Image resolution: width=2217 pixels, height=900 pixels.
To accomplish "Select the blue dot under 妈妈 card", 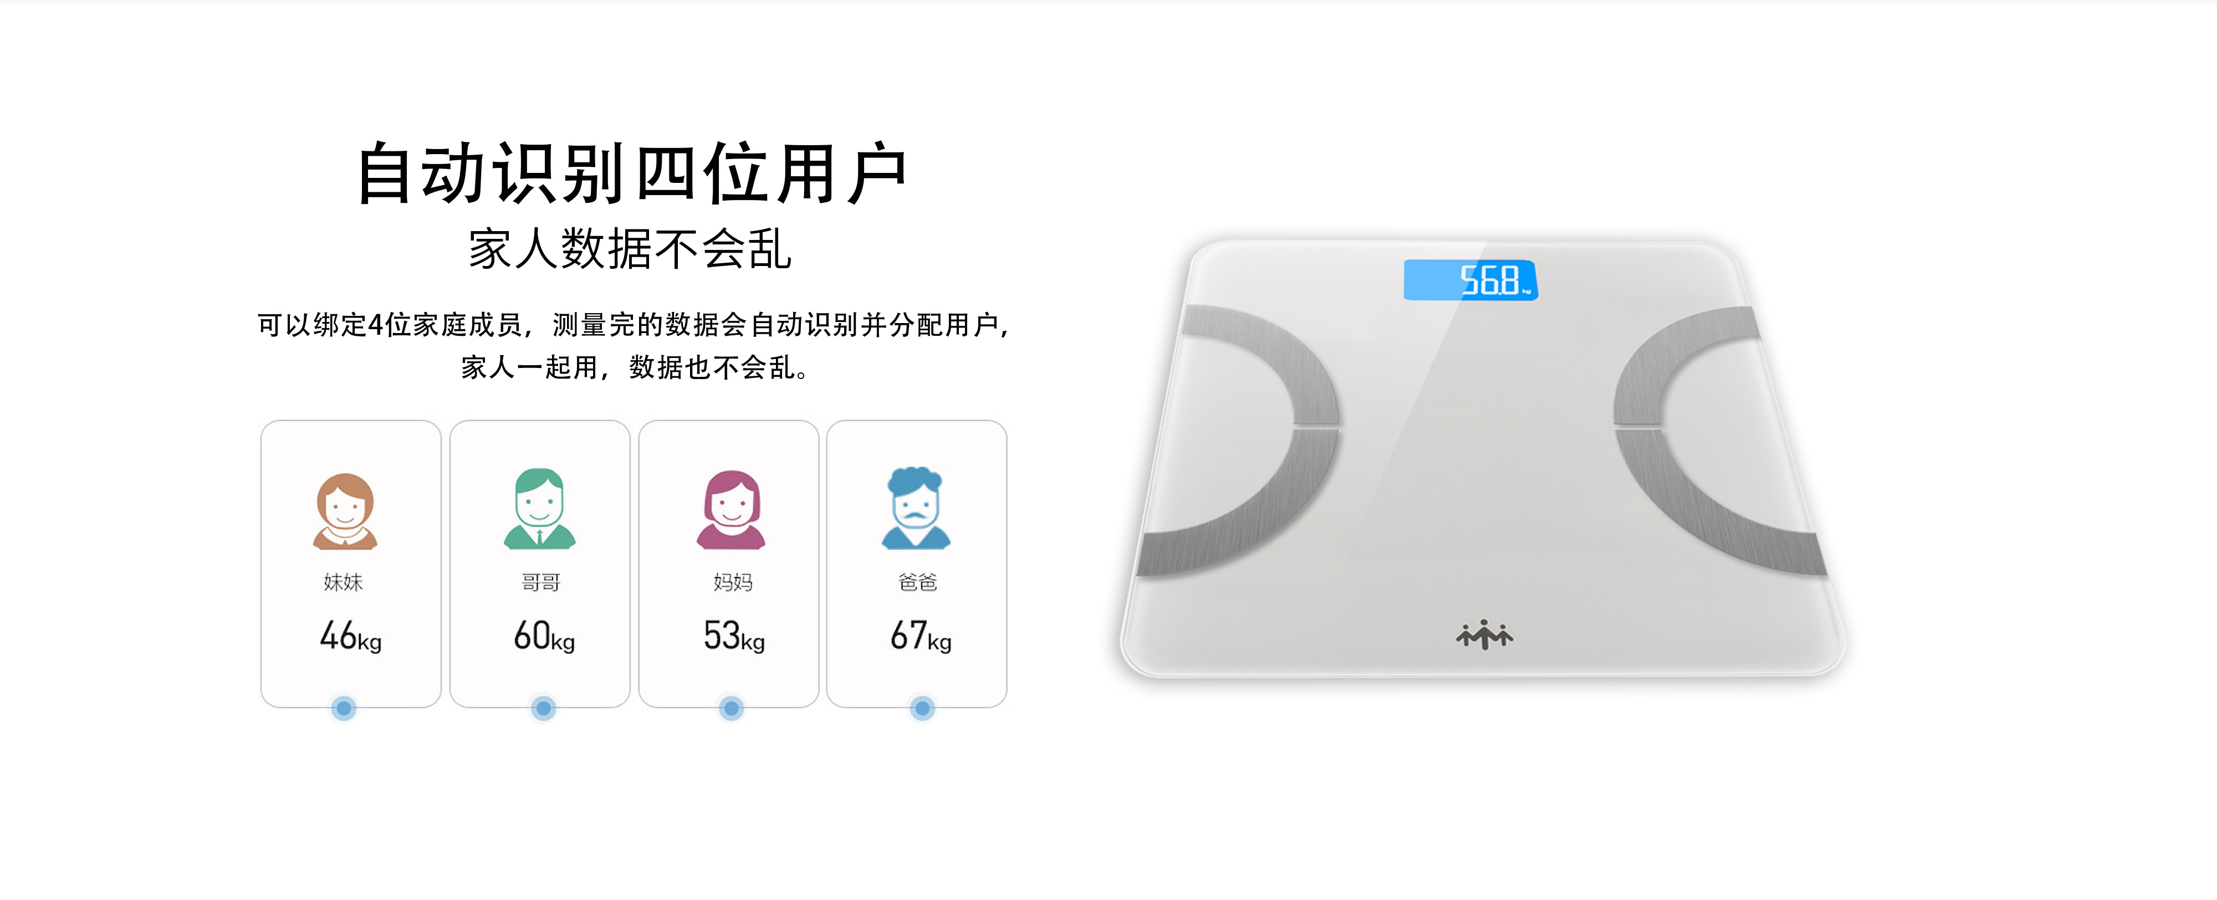I will 732,708.
